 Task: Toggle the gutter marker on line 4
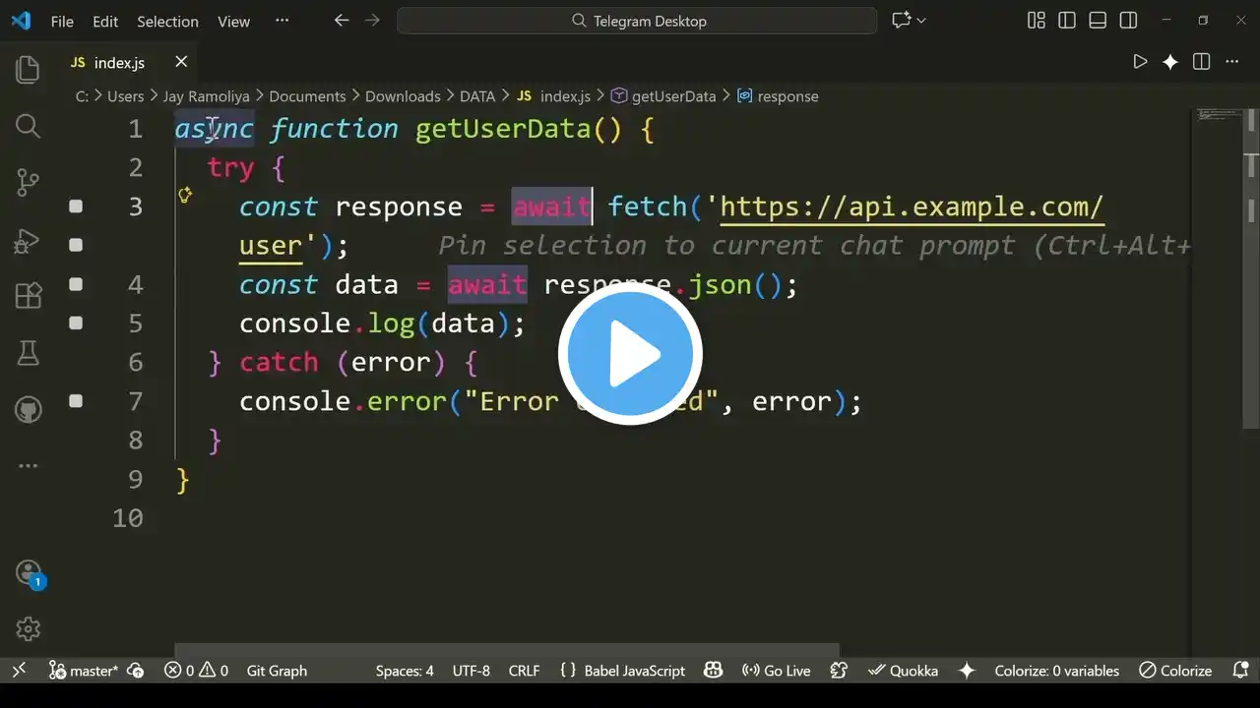coord(76,284)
